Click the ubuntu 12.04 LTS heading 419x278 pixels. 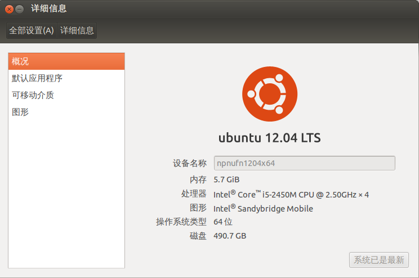pos(269,138)
